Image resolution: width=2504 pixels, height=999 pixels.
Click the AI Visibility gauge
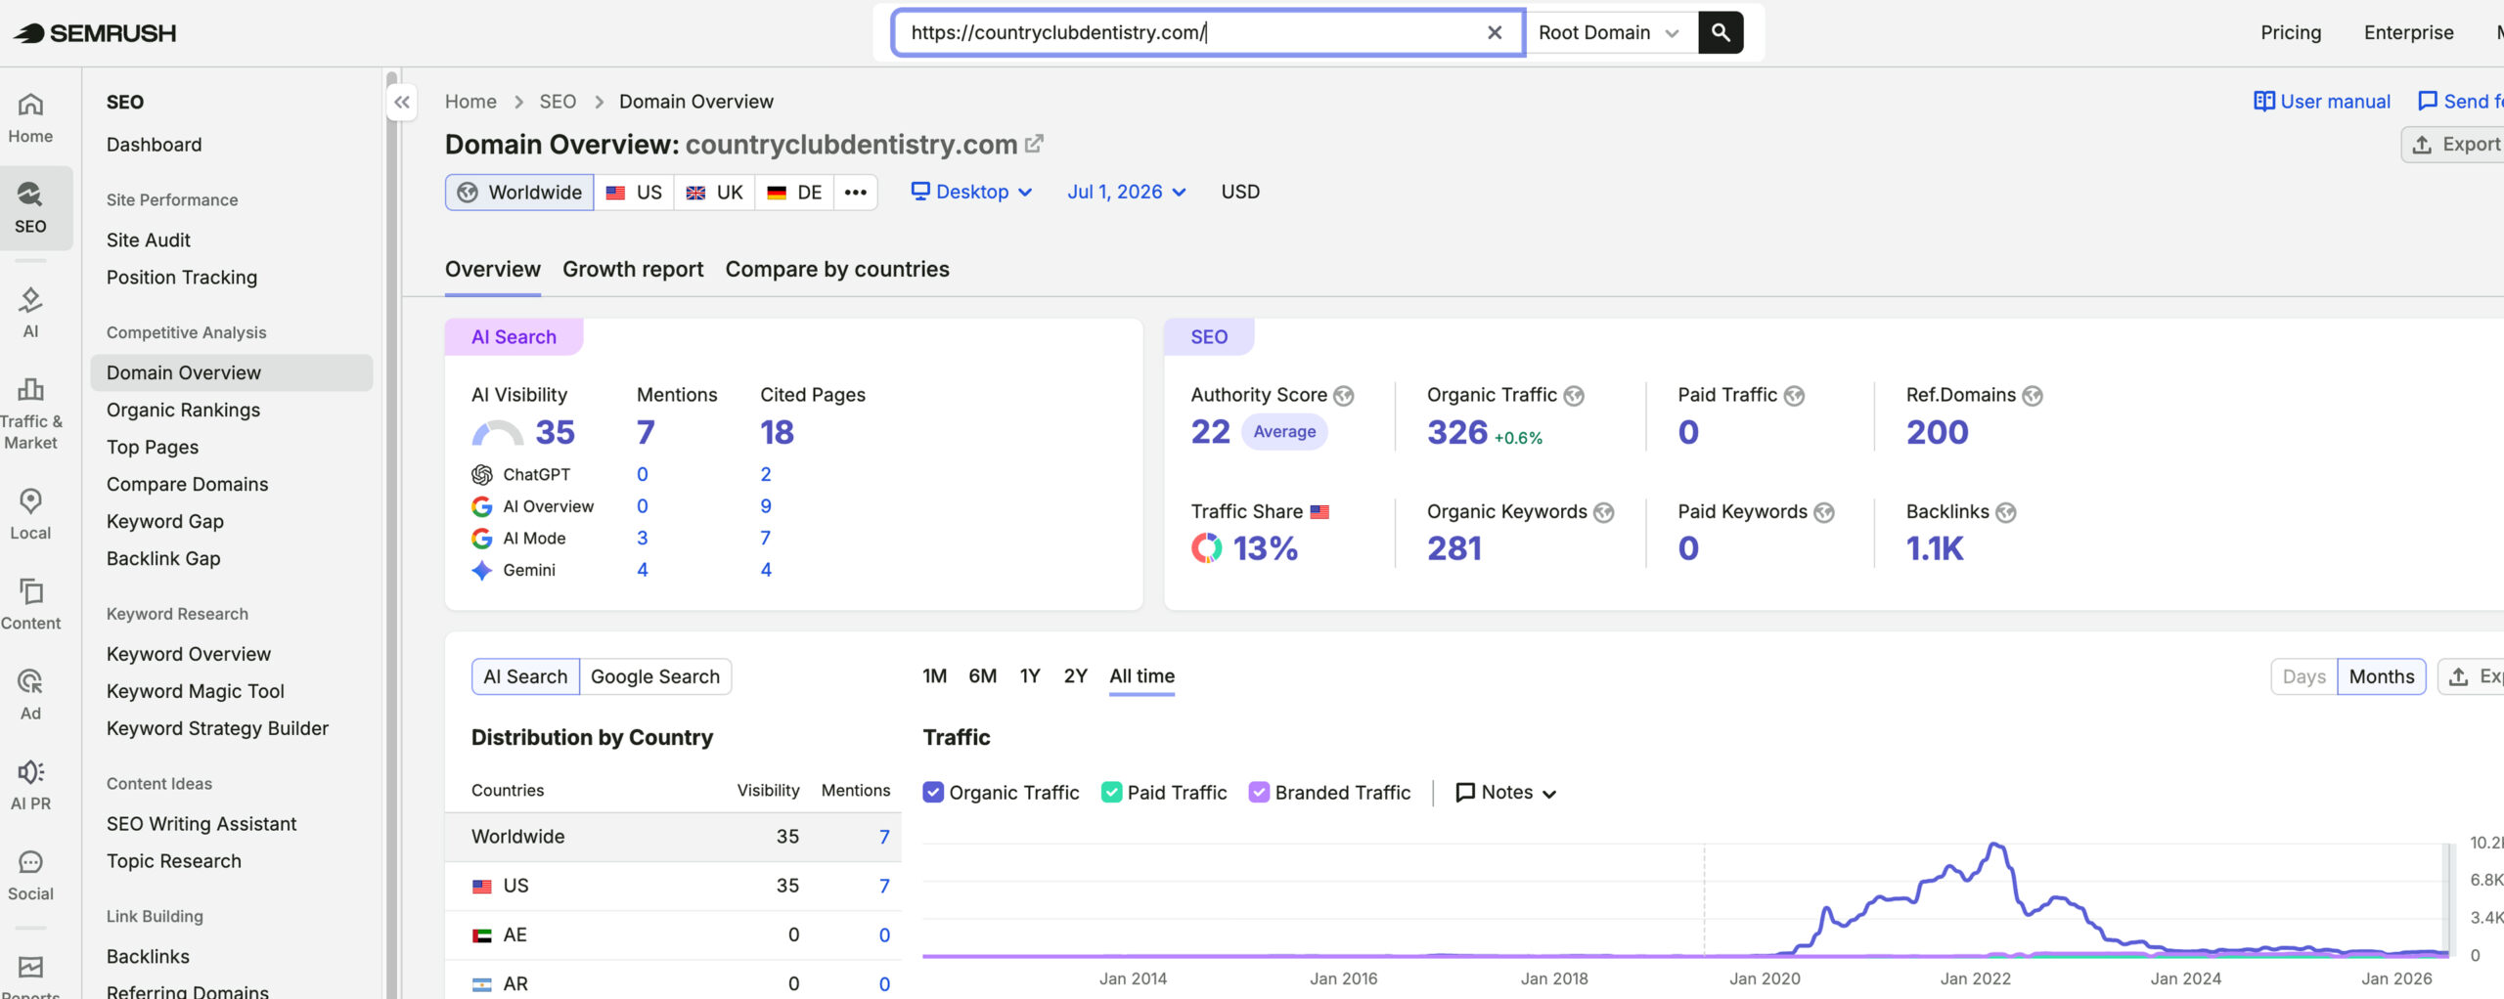(x=498, y=433)
